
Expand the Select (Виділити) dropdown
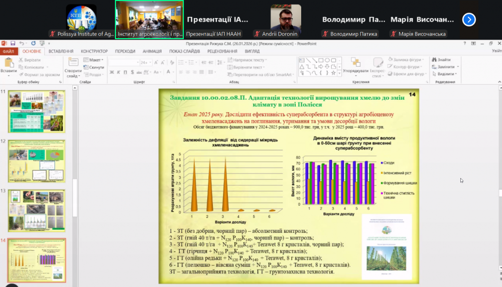(x=446, y=74)
